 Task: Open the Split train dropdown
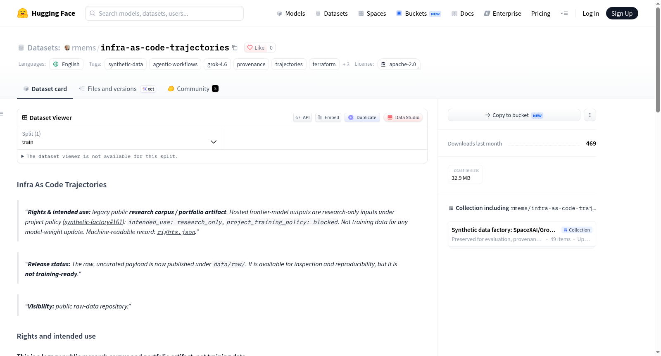[119, 138]
